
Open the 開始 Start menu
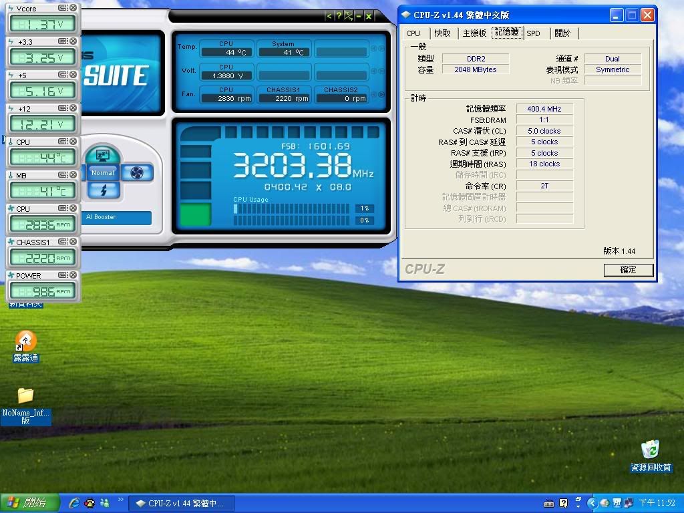point(29,504)
